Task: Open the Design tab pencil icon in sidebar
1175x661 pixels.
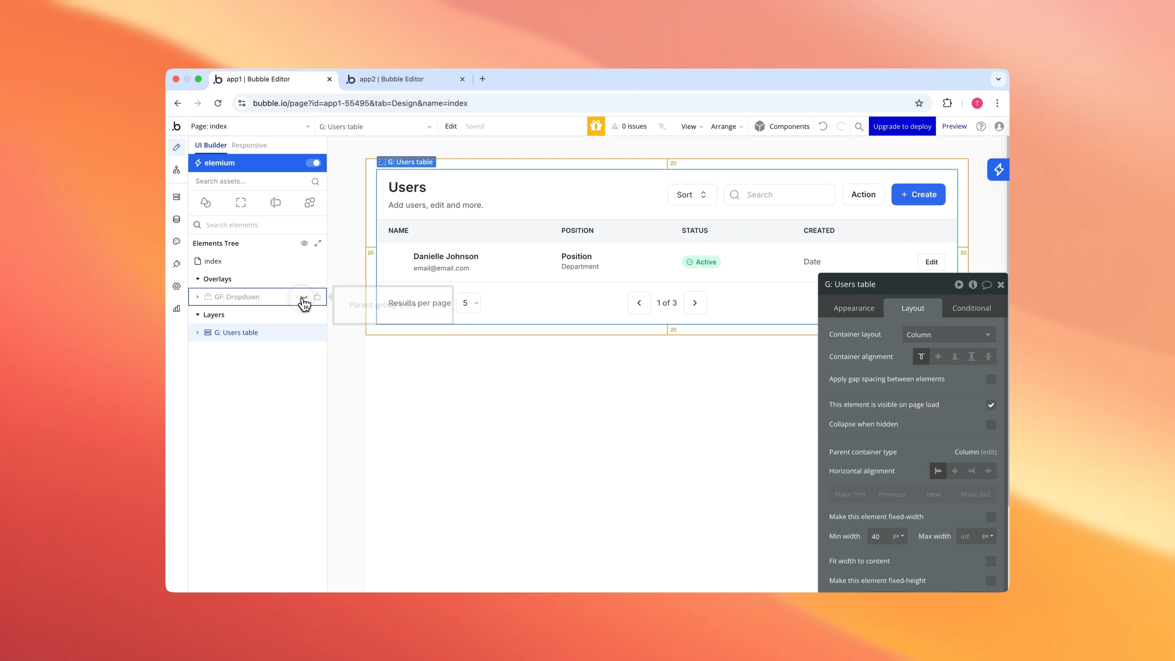Action: [x=176, y=147]
